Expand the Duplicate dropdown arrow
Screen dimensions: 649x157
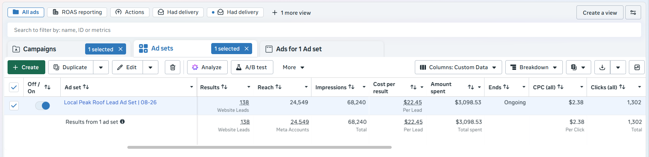point(101,67)
